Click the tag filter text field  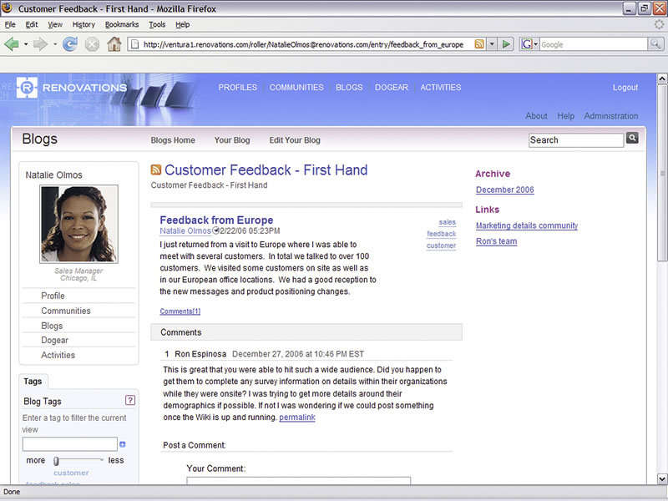[x=69, y=444]
